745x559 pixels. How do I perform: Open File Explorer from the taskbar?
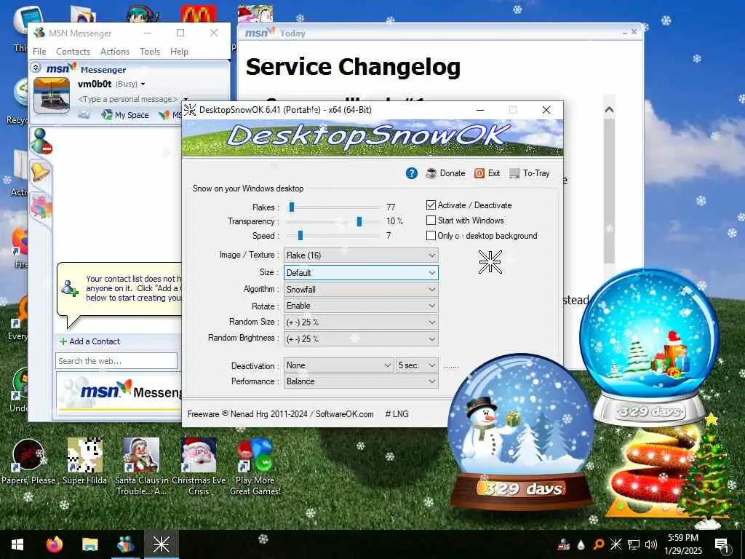[x=89, y=544]
